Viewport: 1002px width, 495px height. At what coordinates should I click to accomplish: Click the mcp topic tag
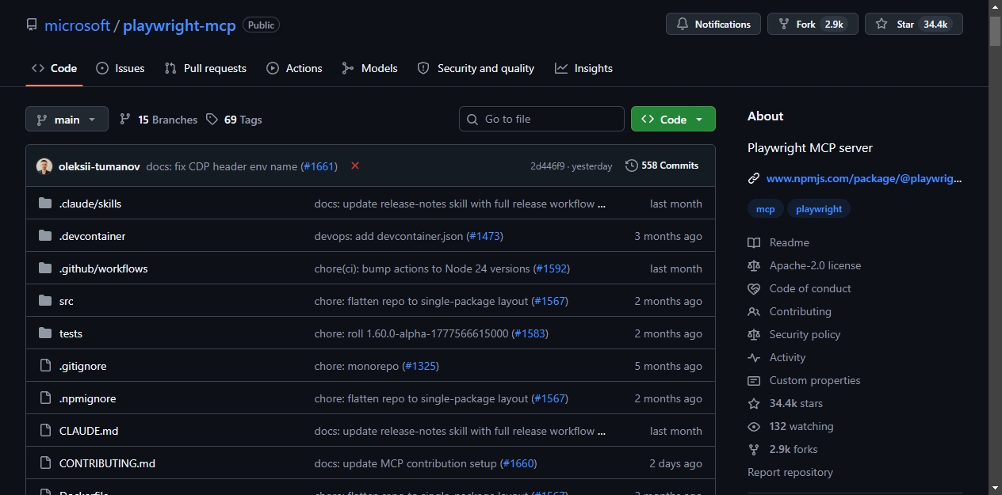[x=766, y=209]
